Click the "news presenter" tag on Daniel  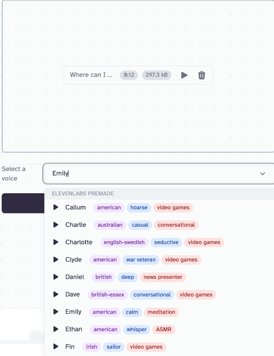pos(163,277)
